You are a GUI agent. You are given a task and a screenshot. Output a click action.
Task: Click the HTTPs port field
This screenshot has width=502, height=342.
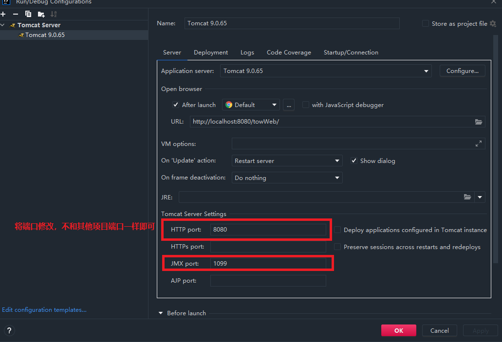click(x=268, y=247)
